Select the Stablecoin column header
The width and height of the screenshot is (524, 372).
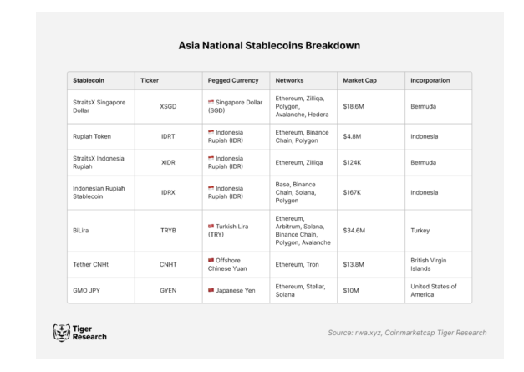(89, 80)
